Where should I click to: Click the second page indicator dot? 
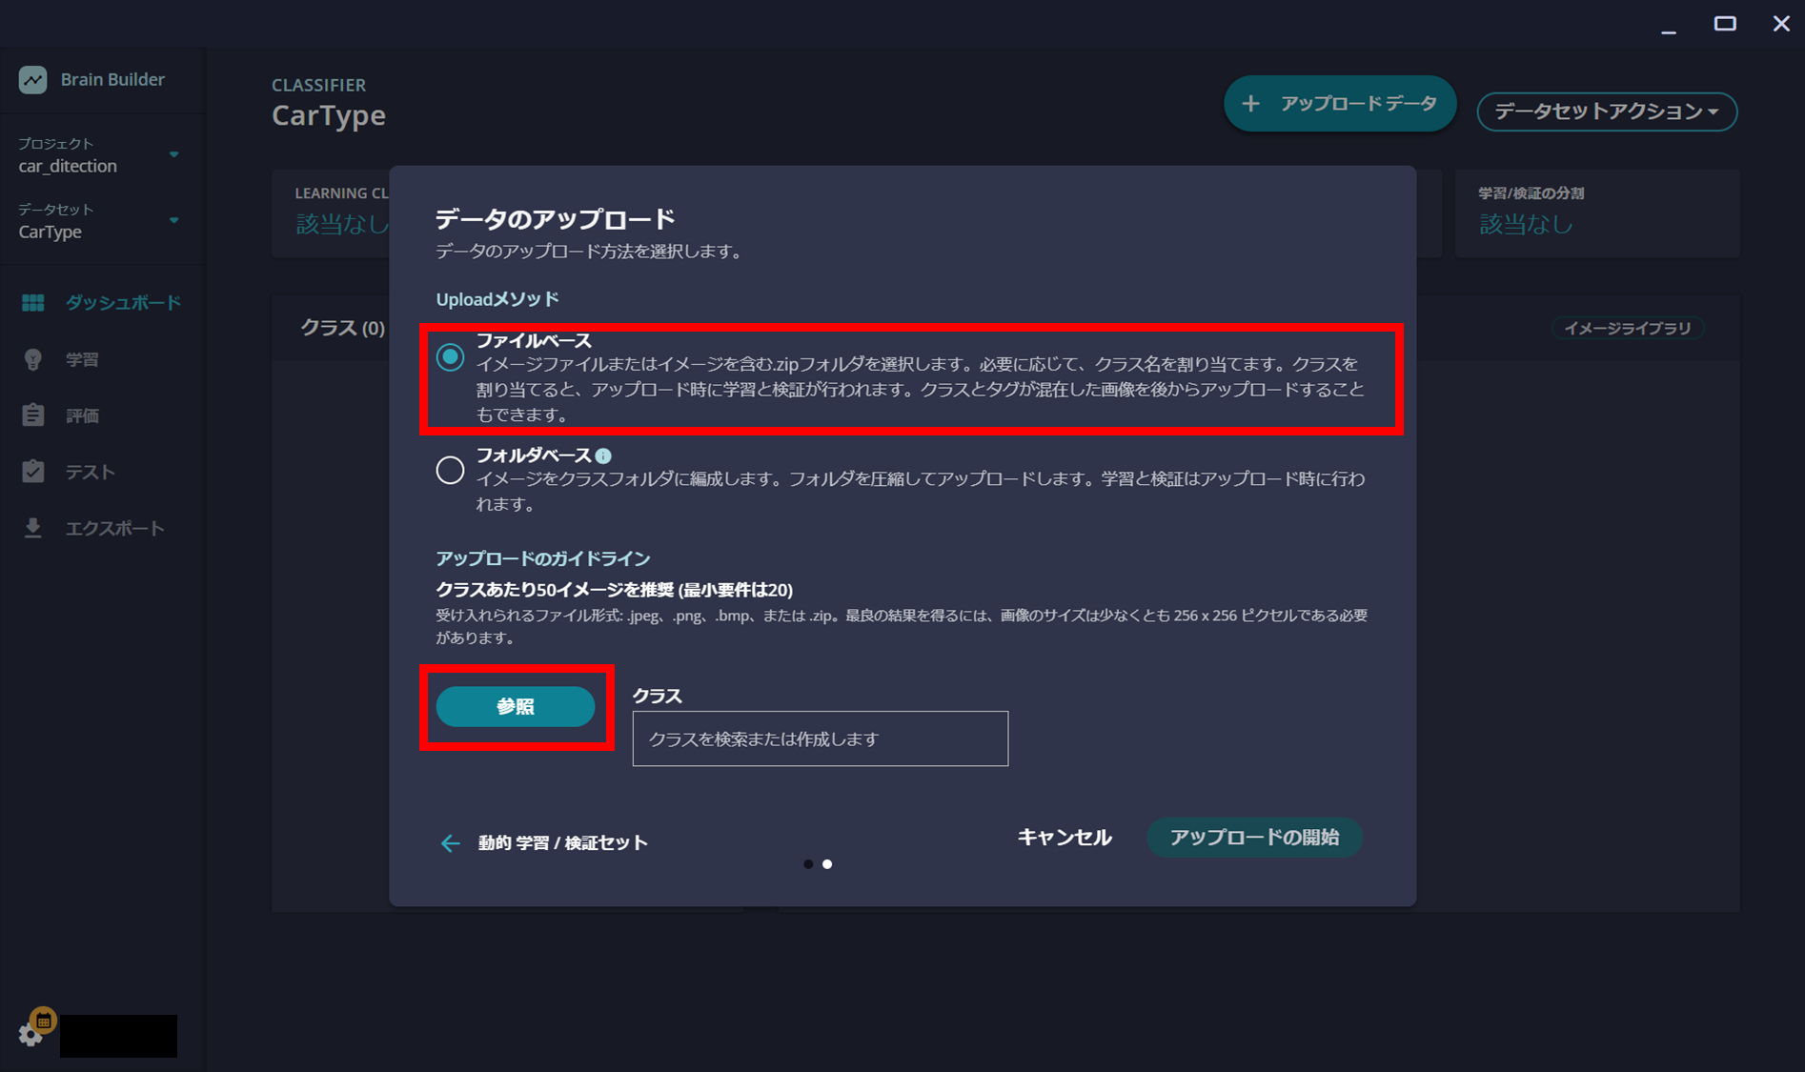[x=827, y=864]
